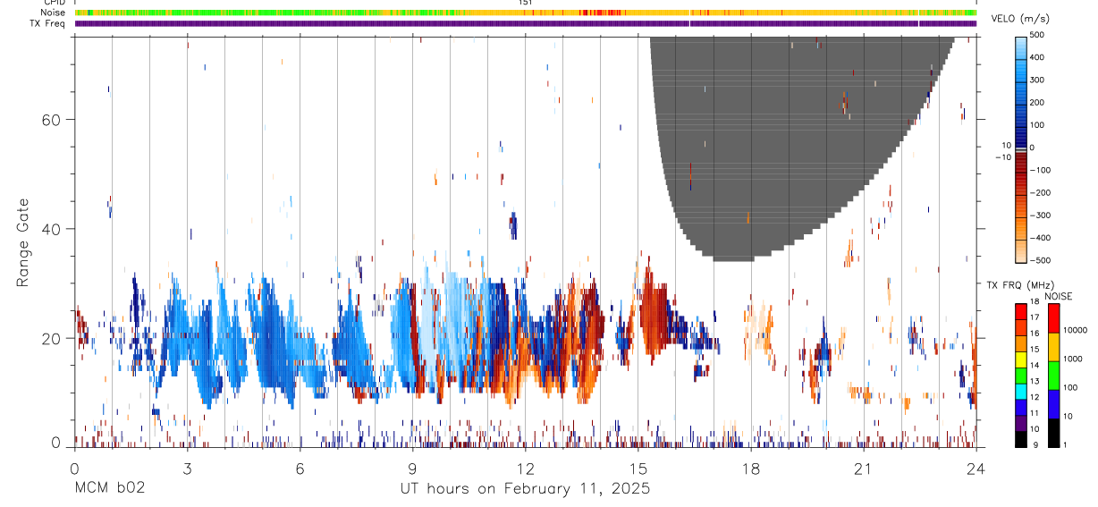The width and height of the screenshot is (1098, 507).
Task: Click the 1000 noise scale label
Action: pyautogui.click(x=1072, y=359)
